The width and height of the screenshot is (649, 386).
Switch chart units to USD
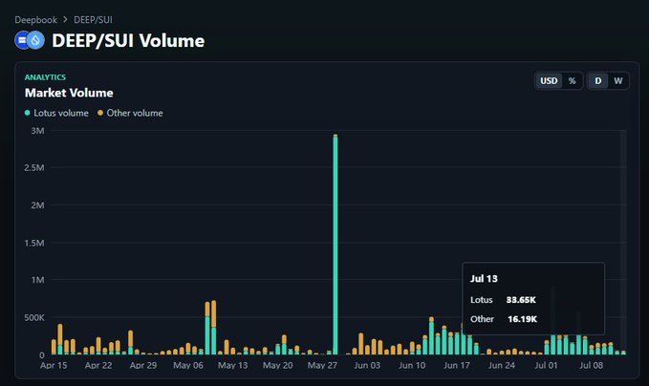[x=549, y=80]
